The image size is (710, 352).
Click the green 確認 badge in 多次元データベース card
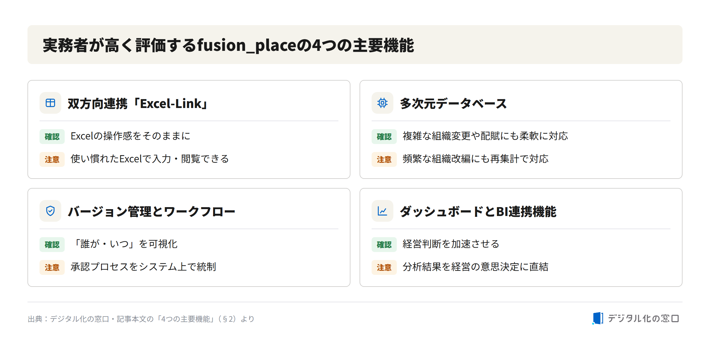point(384,137)
